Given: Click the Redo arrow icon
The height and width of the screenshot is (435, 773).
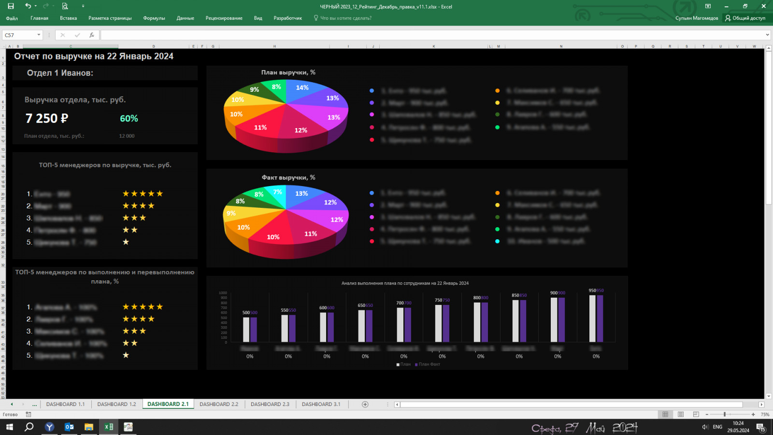Looking at the screenshot, I should pos(45,6).
